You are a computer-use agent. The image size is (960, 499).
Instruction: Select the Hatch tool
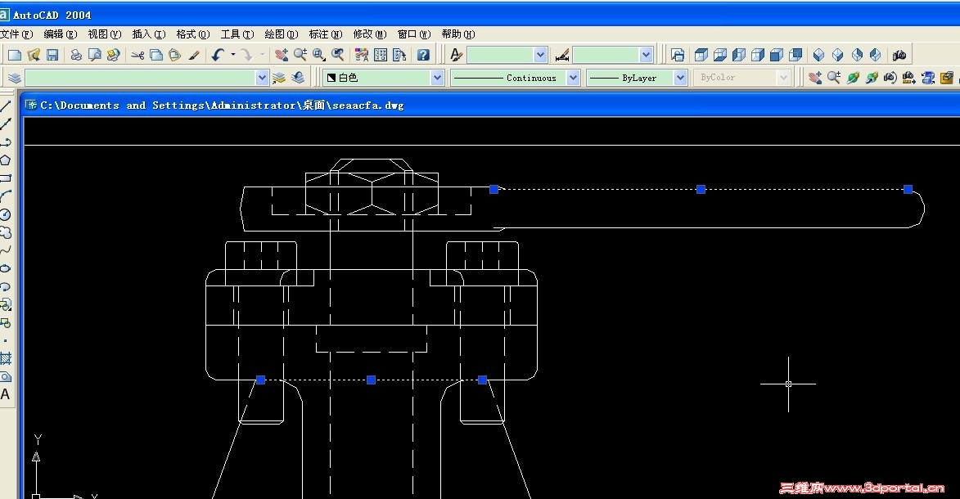[6, 358]
